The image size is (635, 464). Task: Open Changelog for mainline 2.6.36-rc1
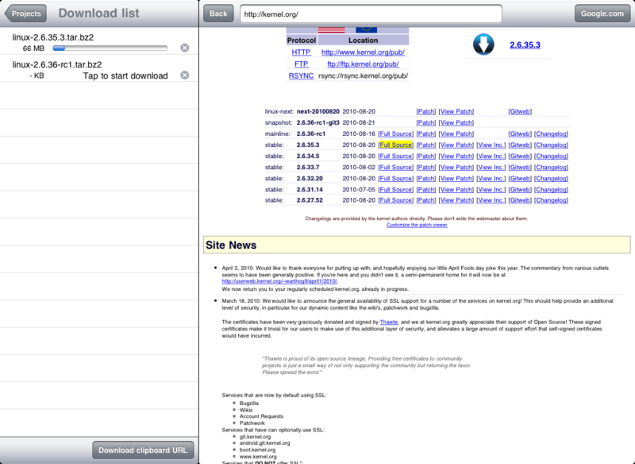coord(551,133)
